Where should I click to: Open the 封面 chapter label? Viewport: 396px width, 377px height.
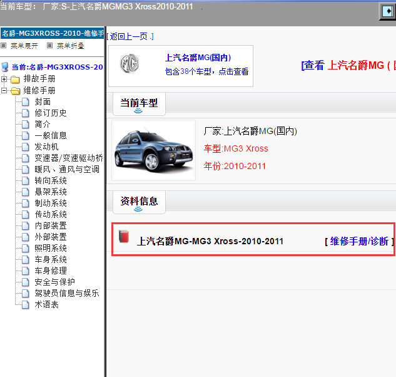(x=43, y=102)
